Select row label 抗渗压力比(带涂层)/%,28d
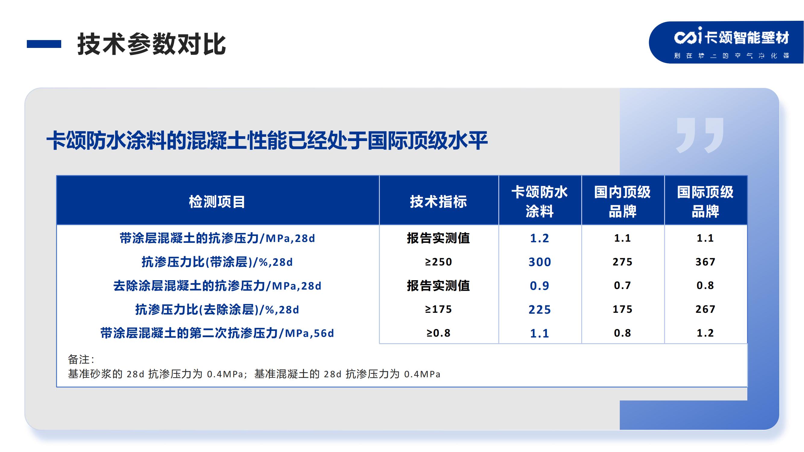 click(x=217, y=262)
